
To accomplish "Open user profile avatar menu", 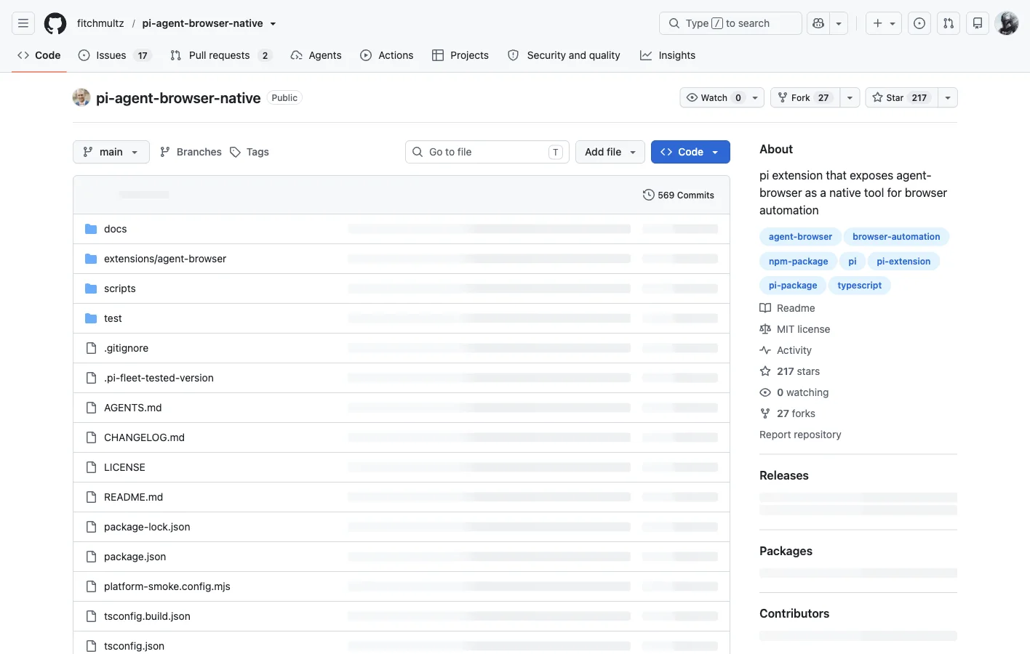I will (1007, 23).
